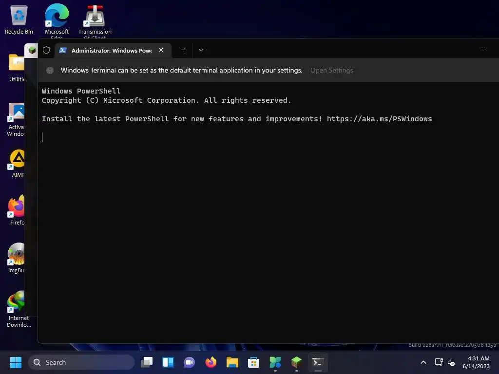The height and width of the screenshot is (374, 499).
Task: Launch Firefox from the taskbar
Action: (x=211, y=362)
